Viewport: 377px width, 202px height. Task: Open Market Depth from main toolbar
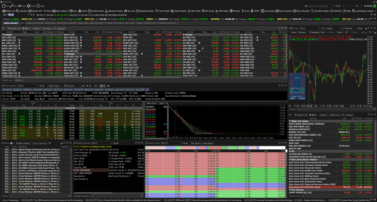(x=179, y=11)
